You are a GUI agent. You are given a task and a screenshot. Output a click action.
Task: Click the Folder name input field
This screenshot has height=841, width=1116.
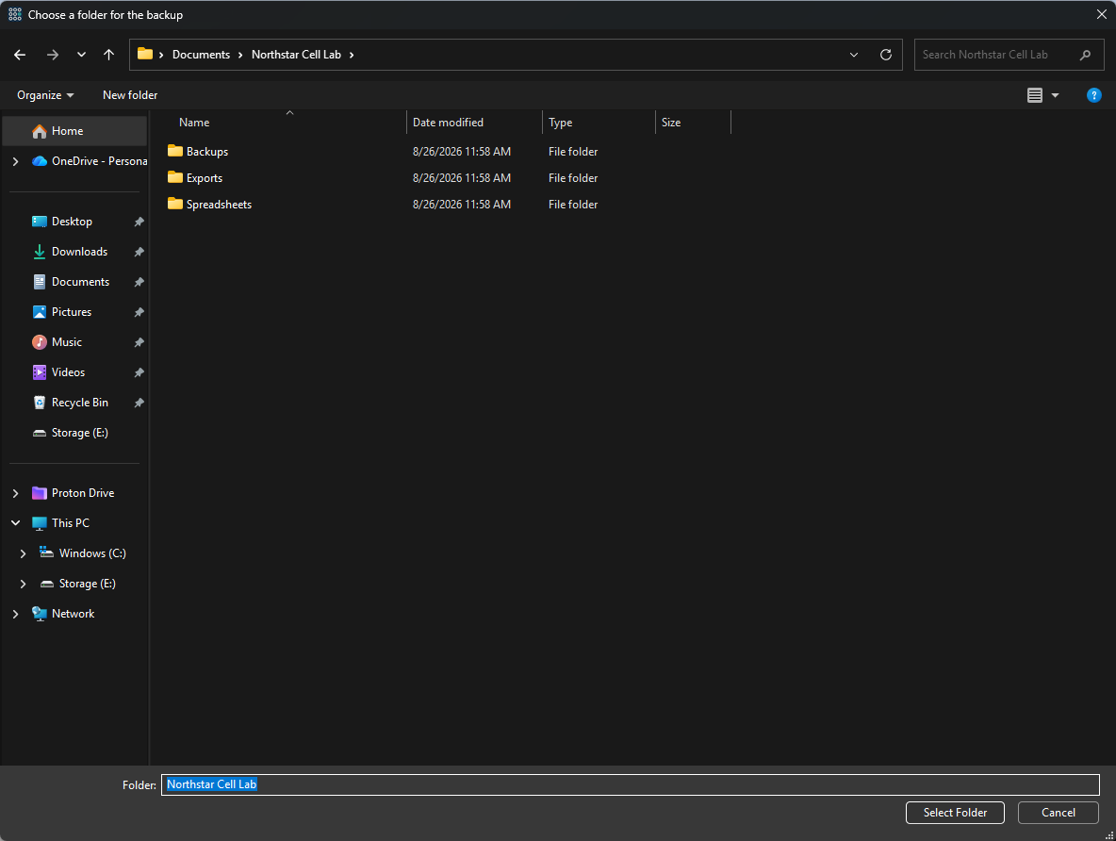630,784
